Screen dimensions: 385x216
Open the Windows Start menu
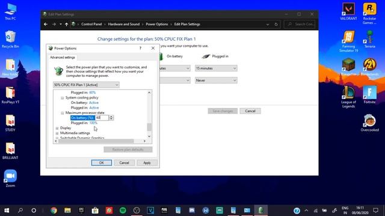point(7,211)
